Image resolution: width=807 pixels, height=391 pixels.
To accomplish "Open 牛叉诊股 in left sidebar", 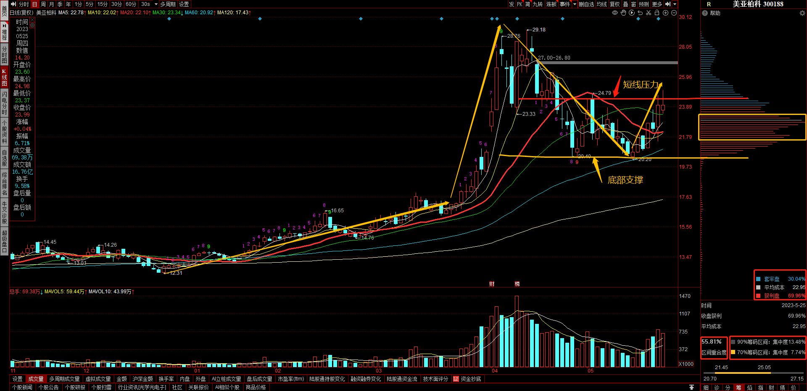I will 4,213.
